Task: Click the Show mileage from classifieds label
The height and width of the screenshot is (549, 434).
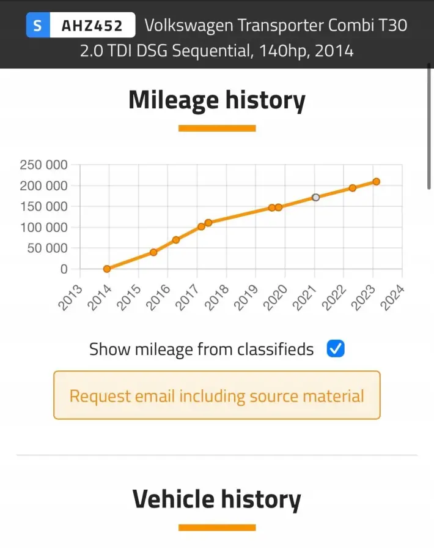Action: [x=201, y=349]
